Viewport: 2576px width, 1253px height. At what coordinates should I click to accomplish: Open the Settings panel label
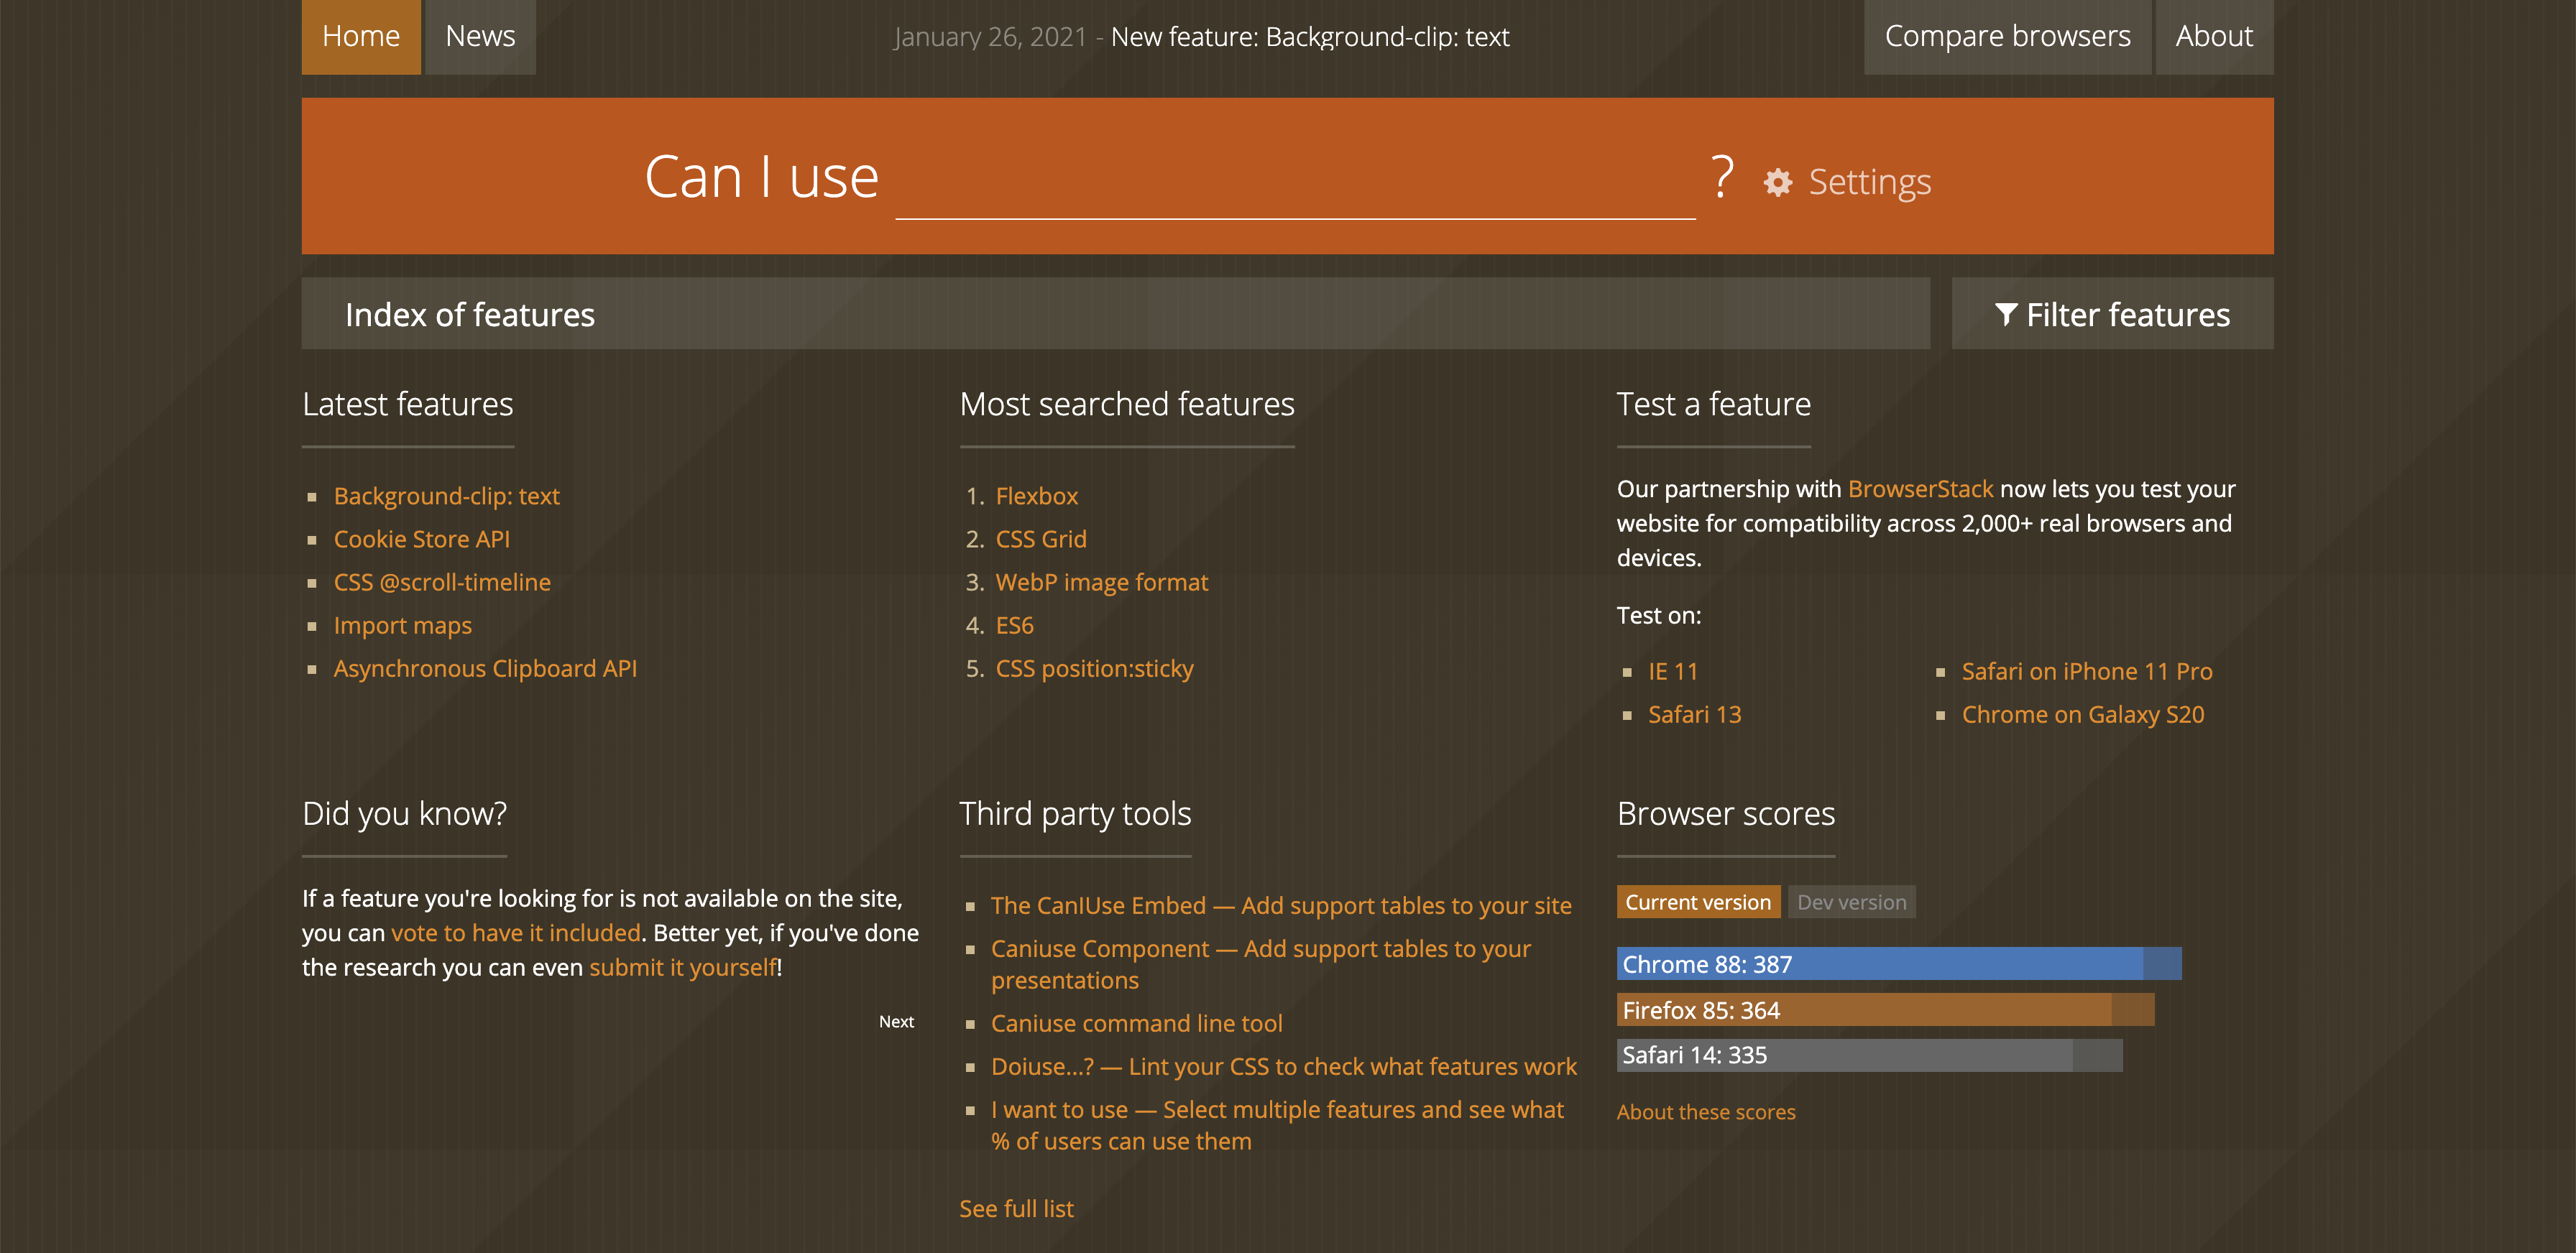point(1869,183)
